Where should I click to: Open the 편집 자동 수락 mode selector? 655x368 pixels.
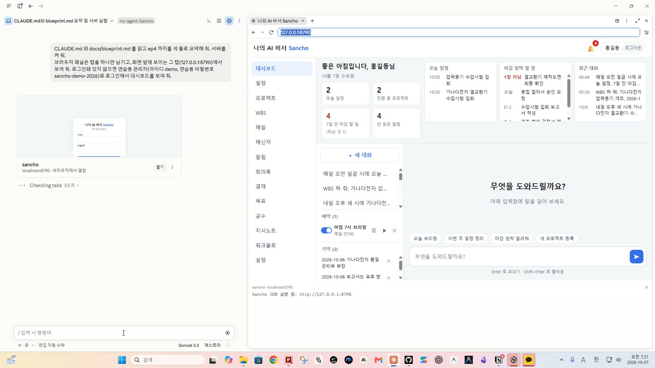pyautogui.click(x=52, y=346)
